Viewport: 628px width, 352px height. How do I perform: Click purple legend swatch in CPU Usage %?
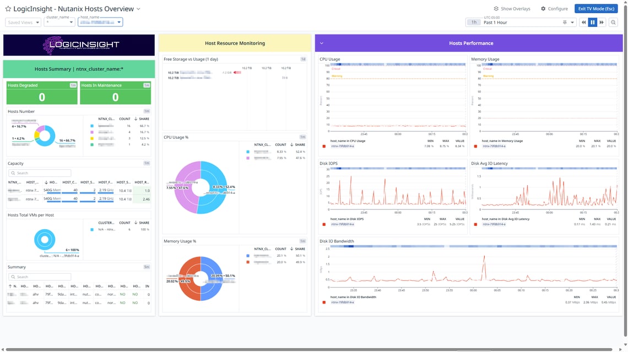point(247,158)
